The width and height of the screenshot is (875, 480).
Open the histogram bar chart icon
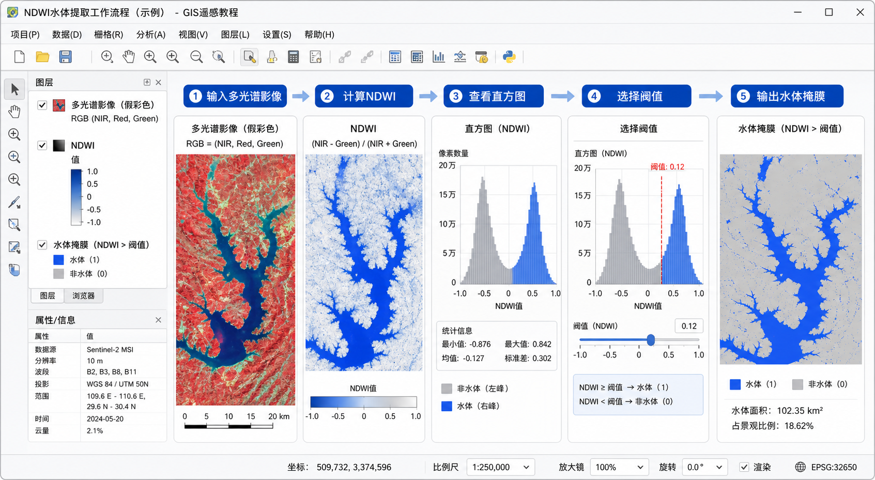pos(439,57)
